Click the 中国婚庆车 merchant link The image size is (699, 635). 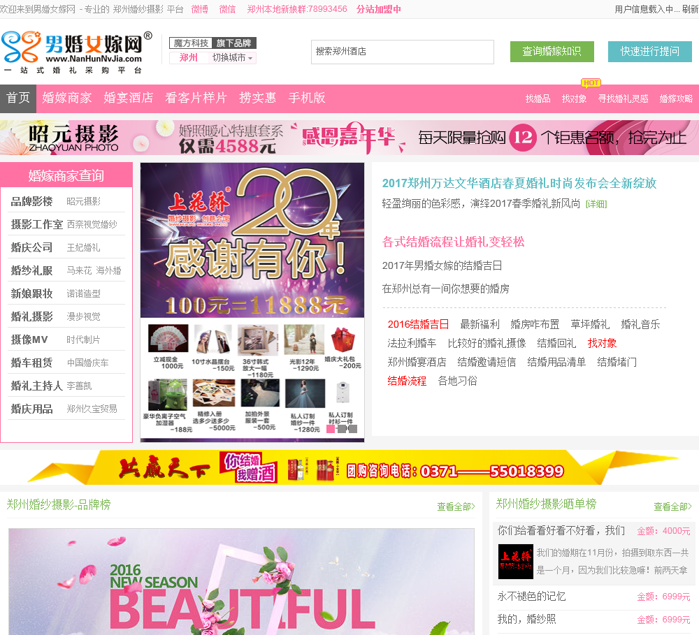tap(88, 363)
